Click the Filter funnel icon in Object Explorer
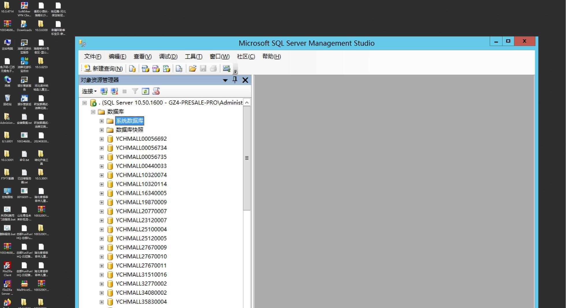This screenshot has height=308, width=566. point(135,91)
